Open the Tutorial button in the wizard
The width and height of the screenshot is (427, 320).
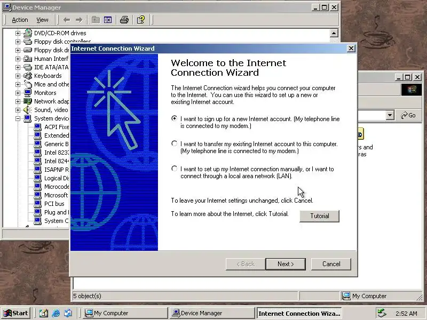pyautogui.click(x=319, y=216)
